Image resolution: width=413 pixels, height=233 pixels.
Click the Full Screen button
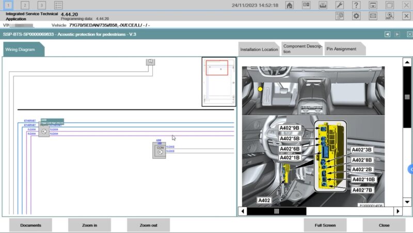coord(325,225)
